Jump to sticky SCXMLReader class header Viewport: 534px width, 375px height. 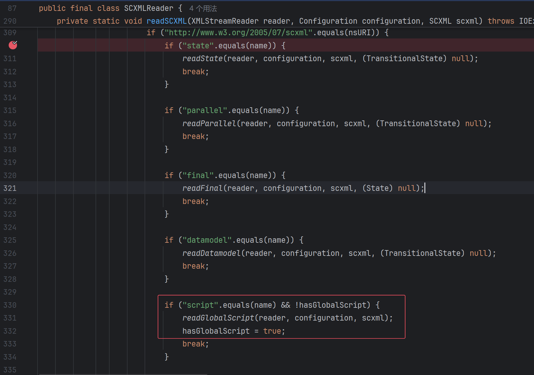coord(148,8)
